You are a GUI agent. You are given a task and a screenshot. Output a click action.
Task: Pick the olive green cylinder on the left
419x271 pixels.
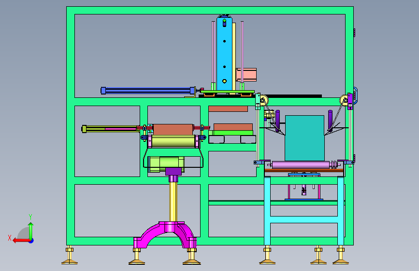point(110,129)
